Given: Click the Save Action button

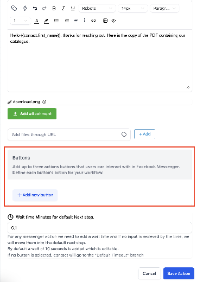Looking at the screenshot, I should pyautogui.click(x=179, y=273).
